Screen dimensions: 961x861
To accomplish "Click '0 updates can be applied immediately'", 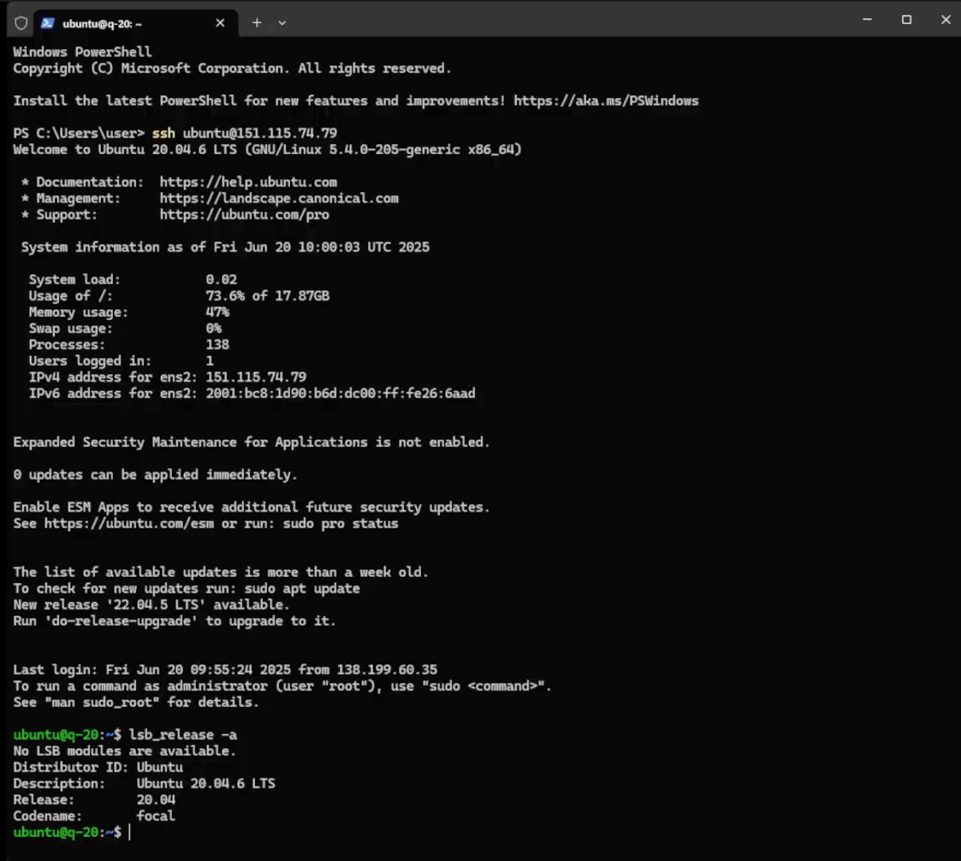I will (155, 474).
